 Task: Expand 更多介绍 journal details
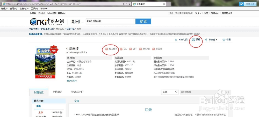pos(72,81)
